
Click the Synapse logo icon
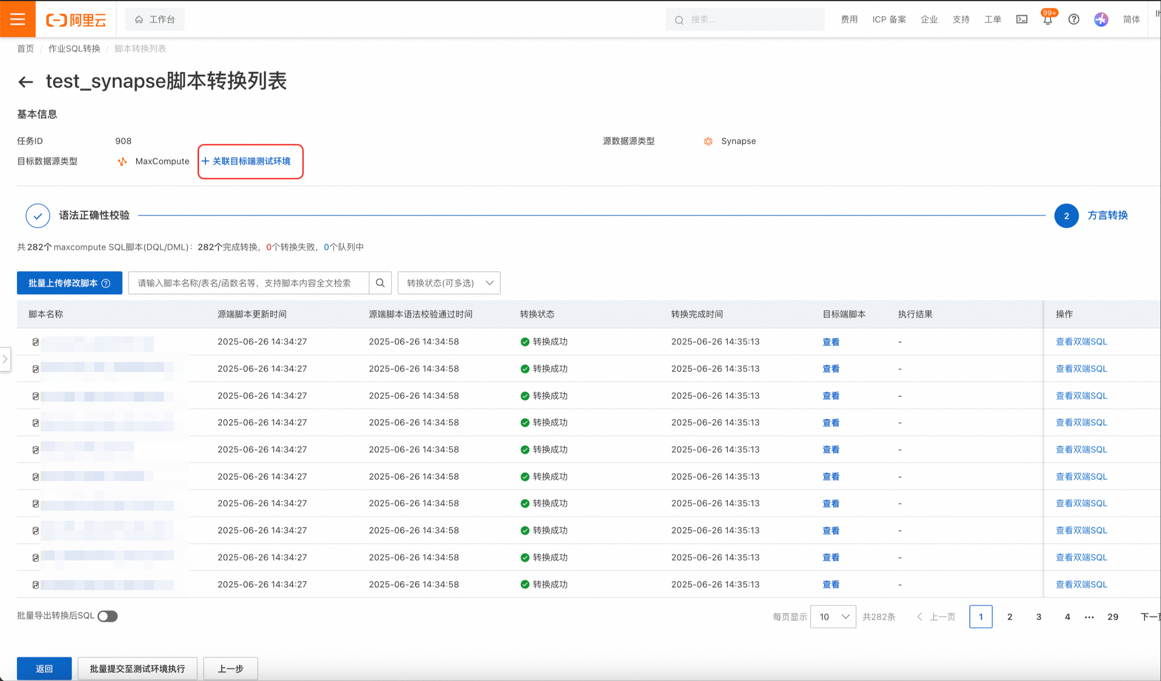(708, 141)
